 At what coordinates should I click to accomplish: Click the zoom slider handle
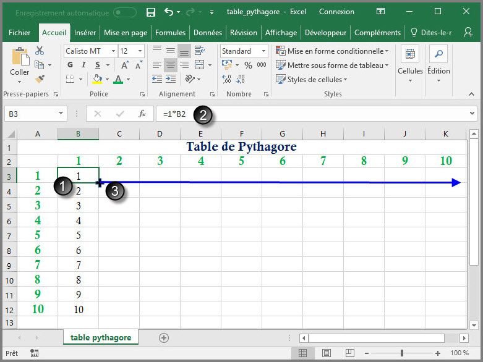402,353
